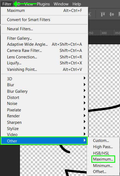Open the Help menu
Viewport: 120px width, 176px height.
point(77,4)
